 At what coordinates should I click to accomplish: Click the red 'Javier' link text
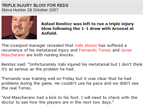click(x=126, y=50)
